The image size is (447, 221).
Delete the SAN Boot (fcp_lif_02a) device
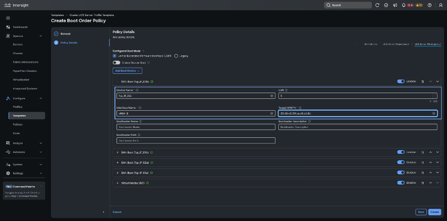pyautogui.click(x=422, y=163)
